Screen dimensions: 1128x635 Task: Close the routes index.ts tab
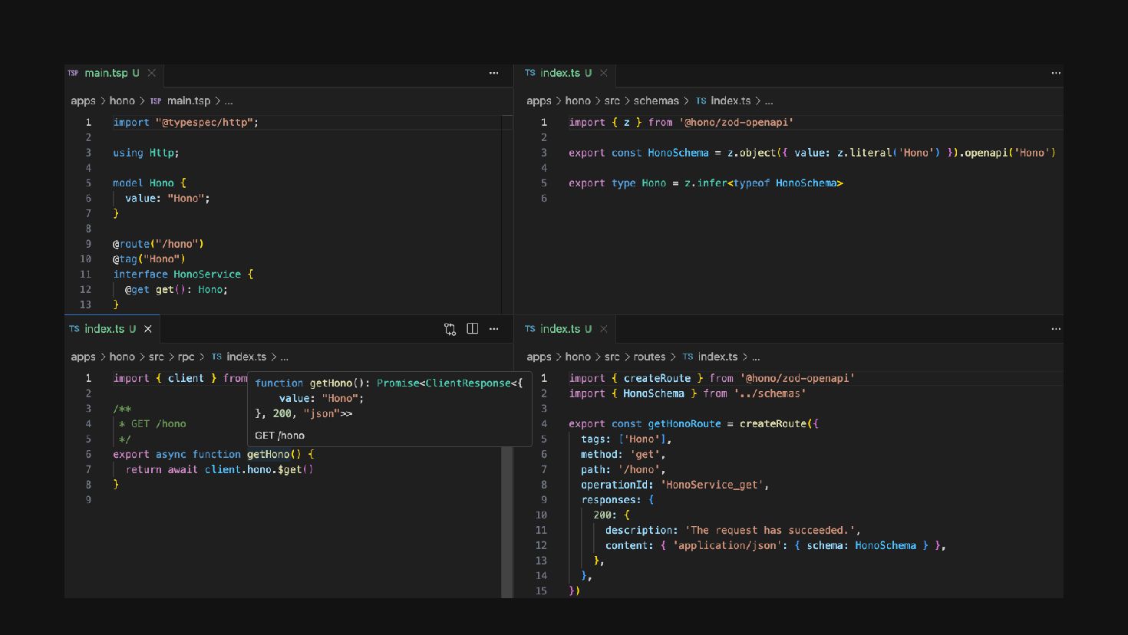point(604,329)
